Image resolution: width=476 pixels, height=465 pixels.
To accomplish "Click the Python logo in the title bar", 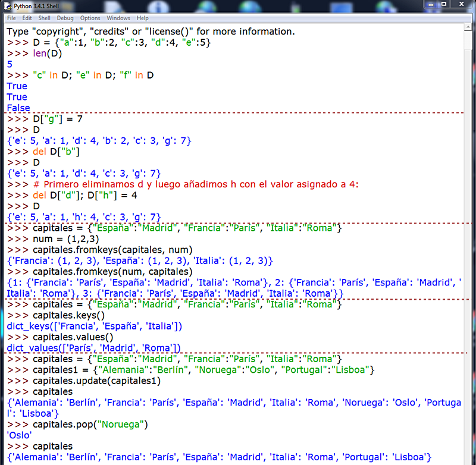I will pyautogui.click(x=6, y=5).
